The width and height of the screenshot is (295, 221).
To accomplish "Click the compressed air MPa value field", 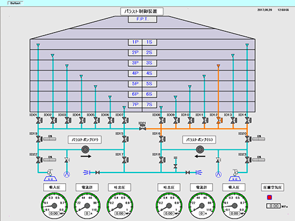I will pos(273,206).
